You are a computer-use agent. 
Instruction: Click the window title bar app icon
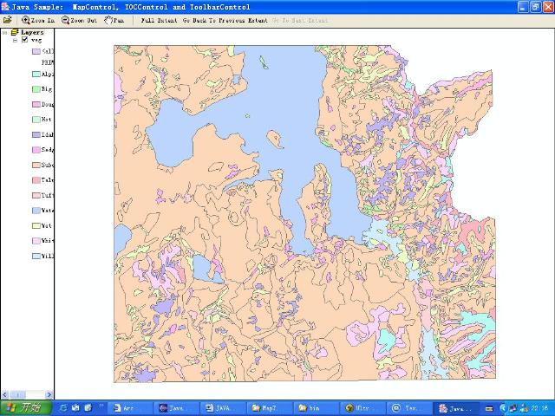pyautogui.click(x=5, y=6)
